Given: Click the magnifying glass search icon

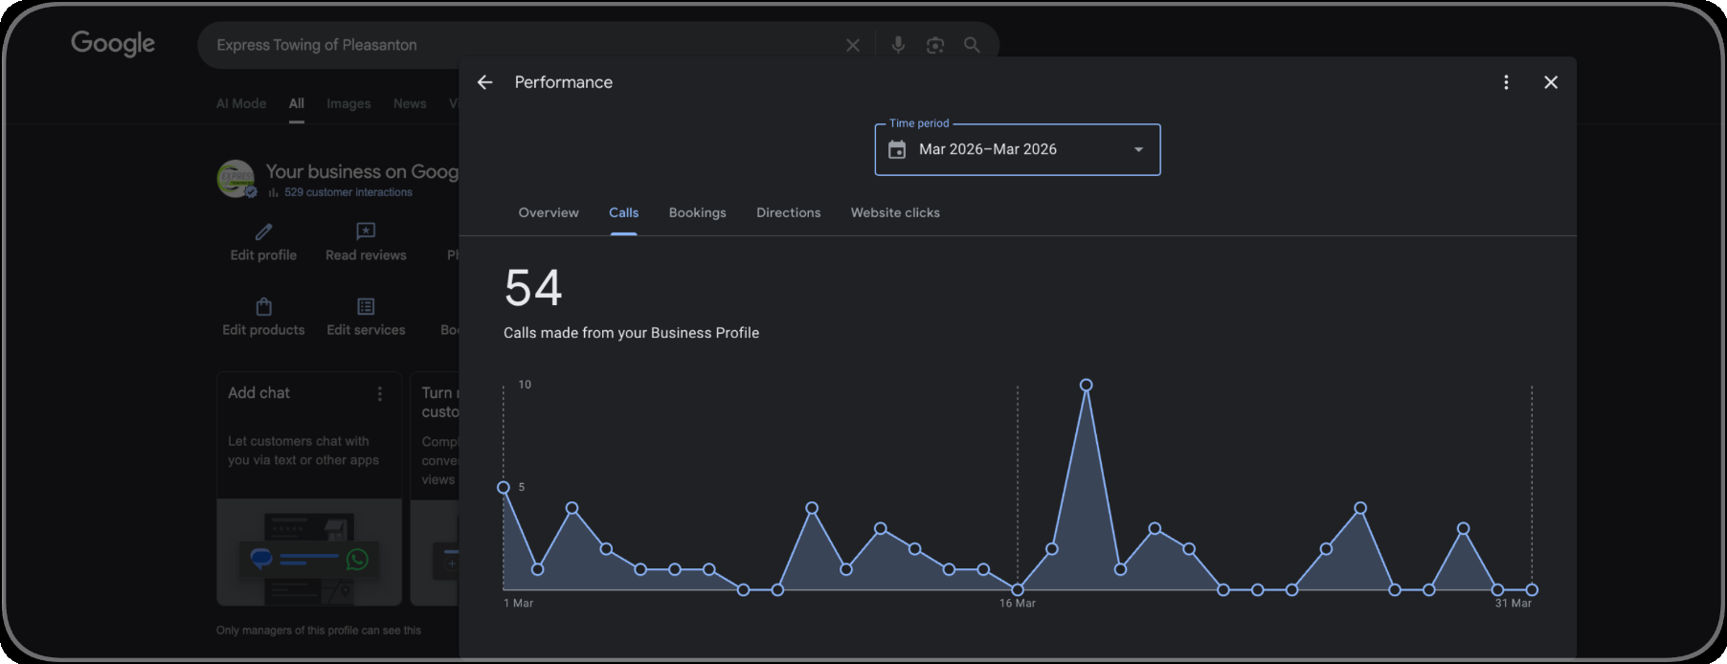Looking at the screenshot, I should (972, 45).
